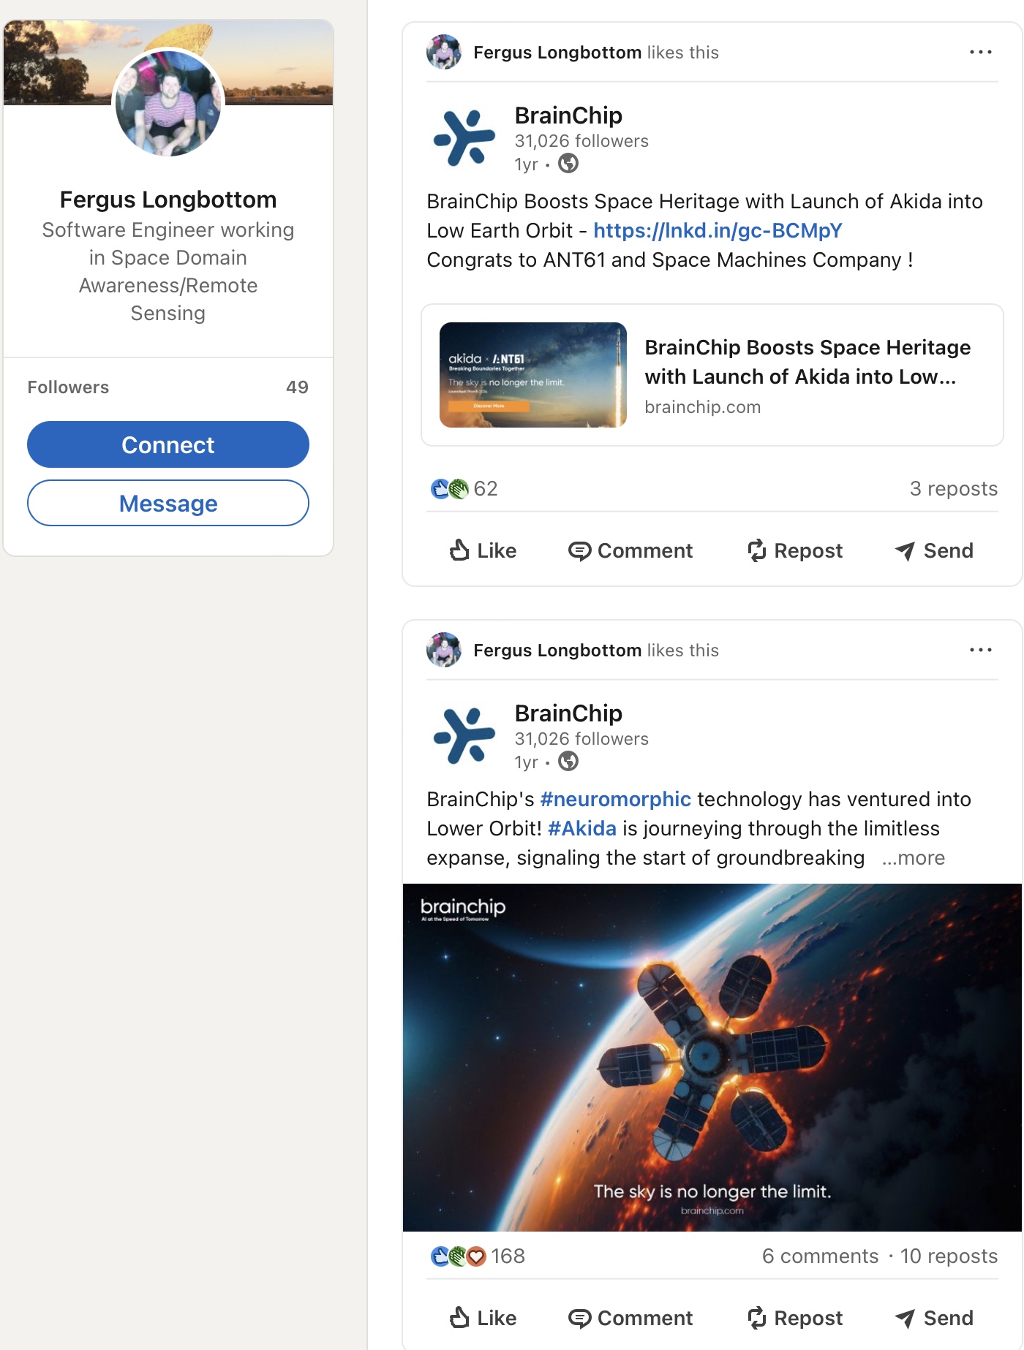Like the Akida Low Earth Orbit post
Image resolution: width=1024 pixels, height=1350 pixels.
(x=483, y=550)
